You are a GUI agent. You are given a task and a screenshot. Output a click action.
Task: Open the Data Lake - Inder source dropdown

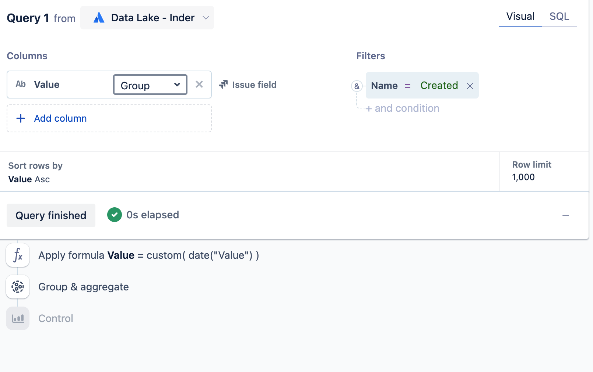pyautogui.click(x=206, y=17)
